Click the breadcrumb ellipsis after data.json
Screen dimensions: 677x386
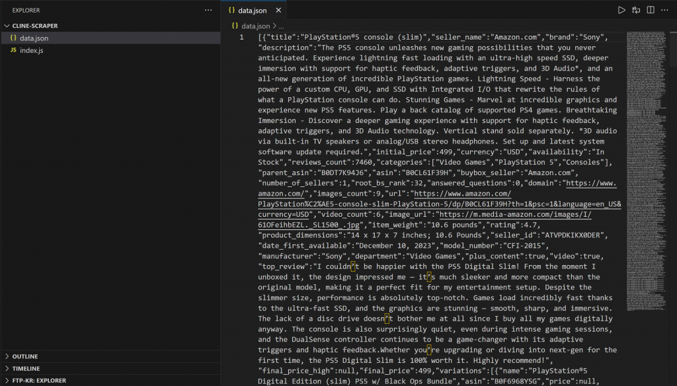coord(281,26)
